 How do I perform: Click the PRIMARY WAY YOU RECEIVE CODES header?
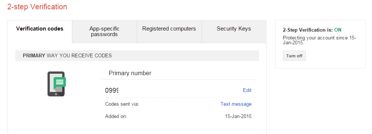tap(137, 56)
